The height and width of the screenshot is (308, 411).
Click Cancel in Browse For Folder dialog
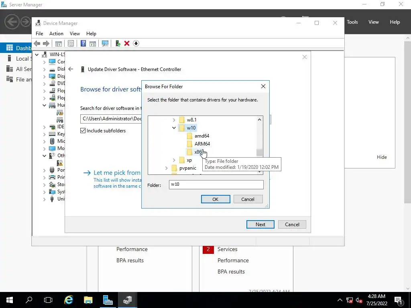click(x=248, y=199)
